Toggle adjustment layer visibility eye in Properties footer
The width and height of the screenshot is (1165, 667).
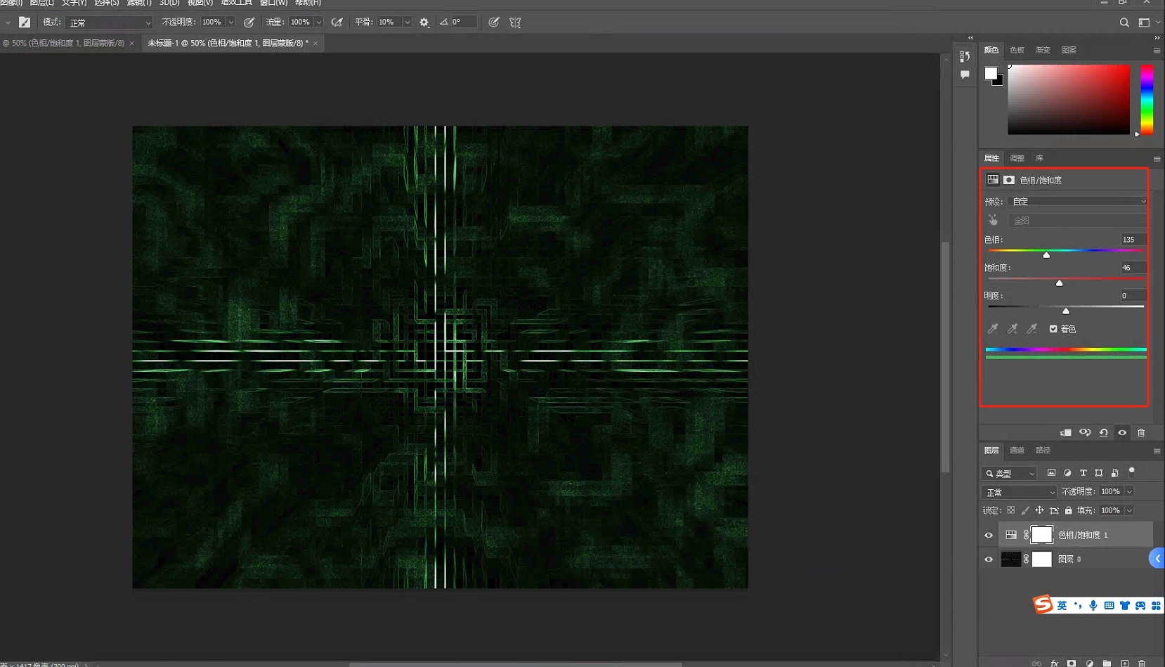click(x=1122, y=432)
